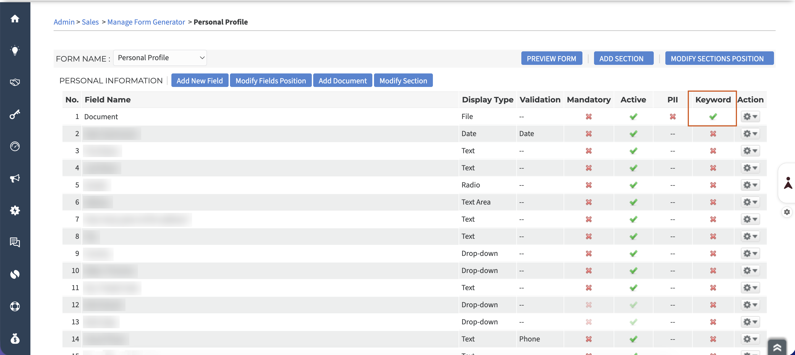Open the lightbulb ideas sidebar icon
This screenshot has width=795, height=355.
click(x=15, y=50)
